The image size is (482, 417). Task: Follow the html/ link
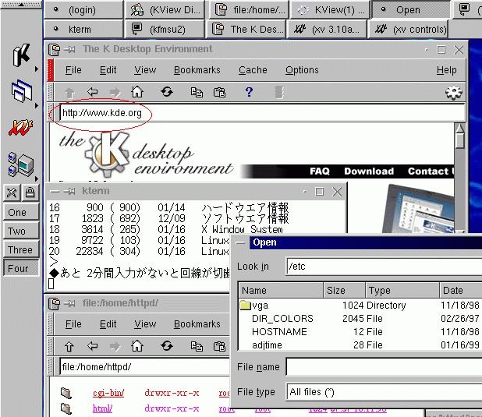102,408
